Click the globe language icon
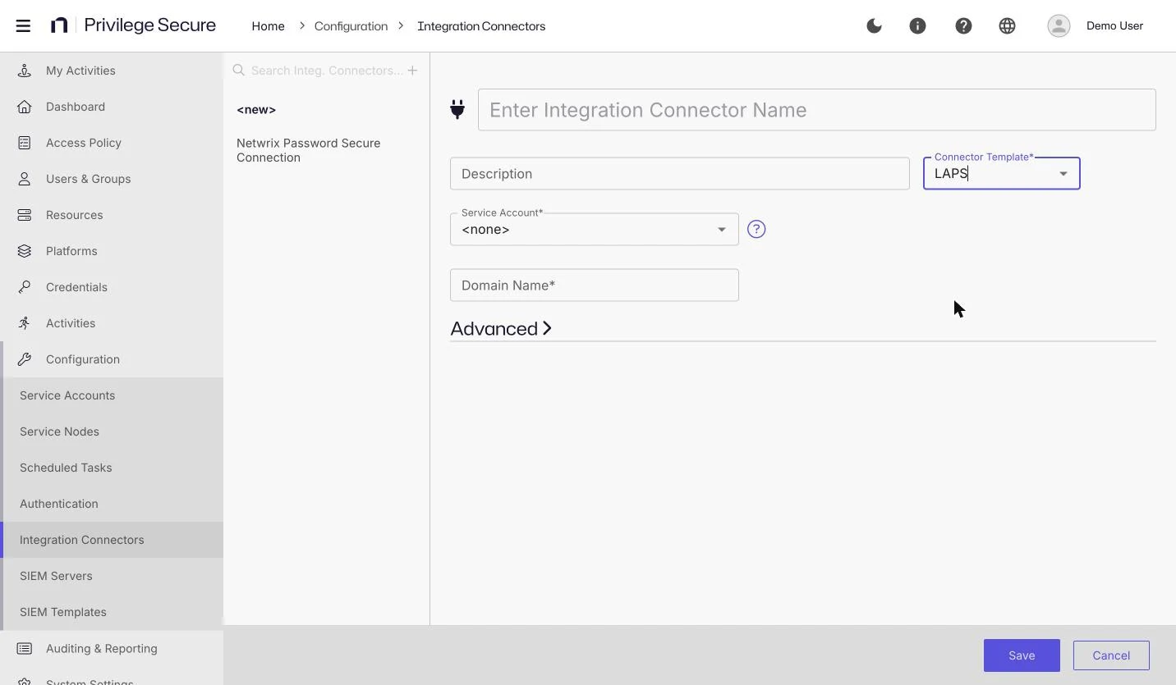The width and height of the screenshot is (1176, 685). tap(1007, 25)
